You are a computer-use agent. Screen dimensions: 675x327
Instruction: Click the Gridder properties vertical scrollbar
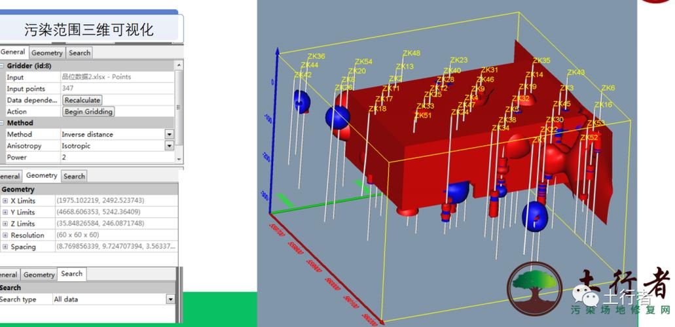point(179,111)
